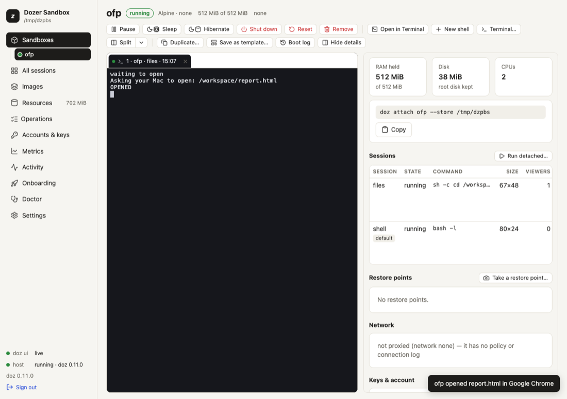Save as template button
Viewport: 567px width, 399px height.
(x=239, y=43)
